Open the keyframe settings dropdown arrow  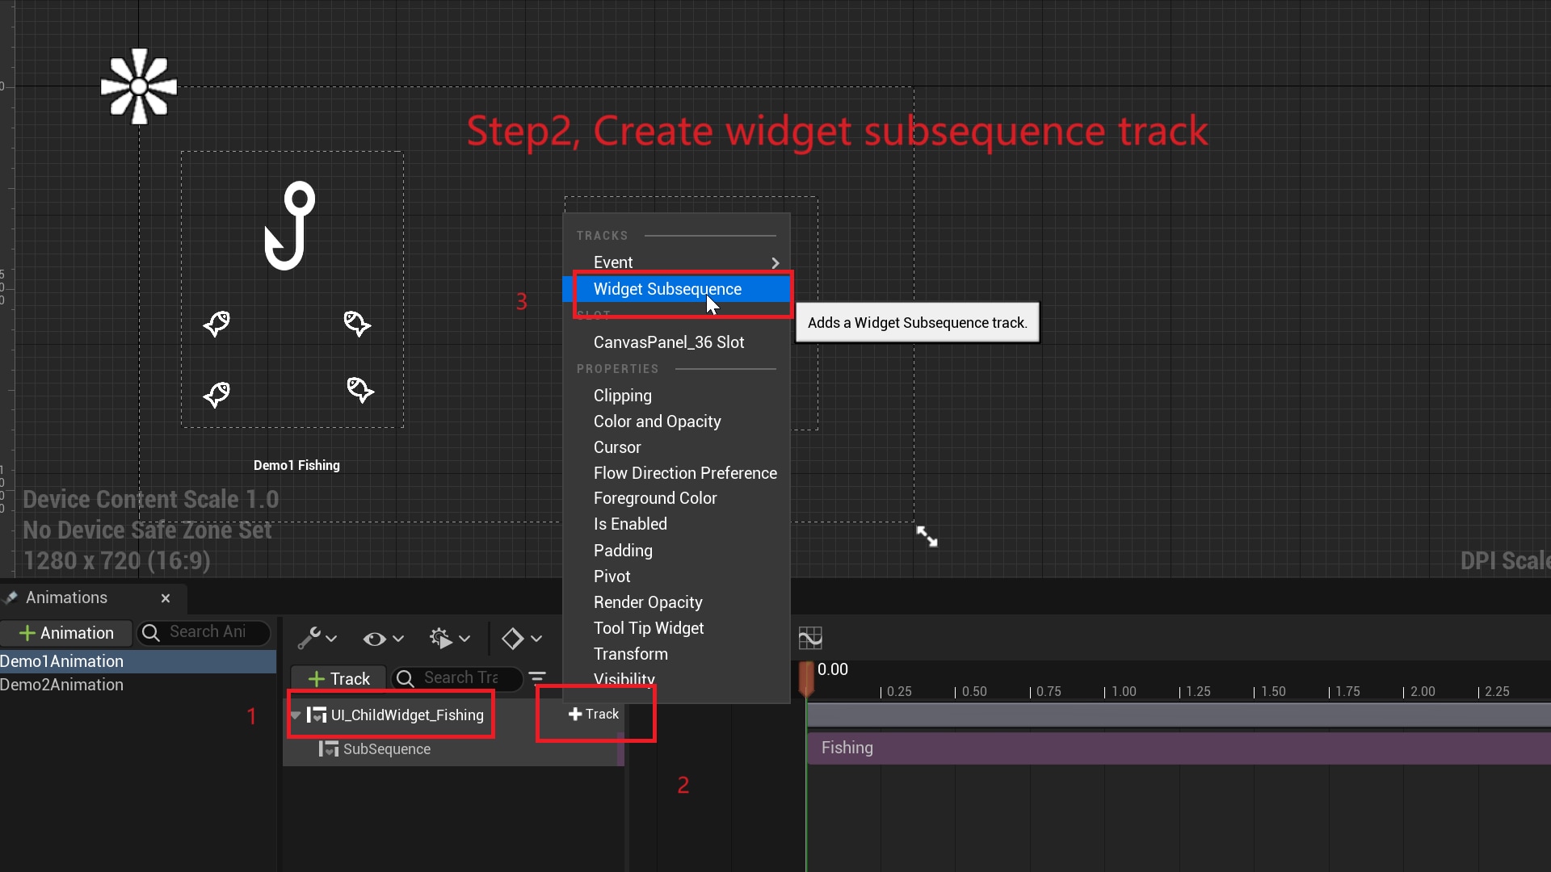click(535, 639)
